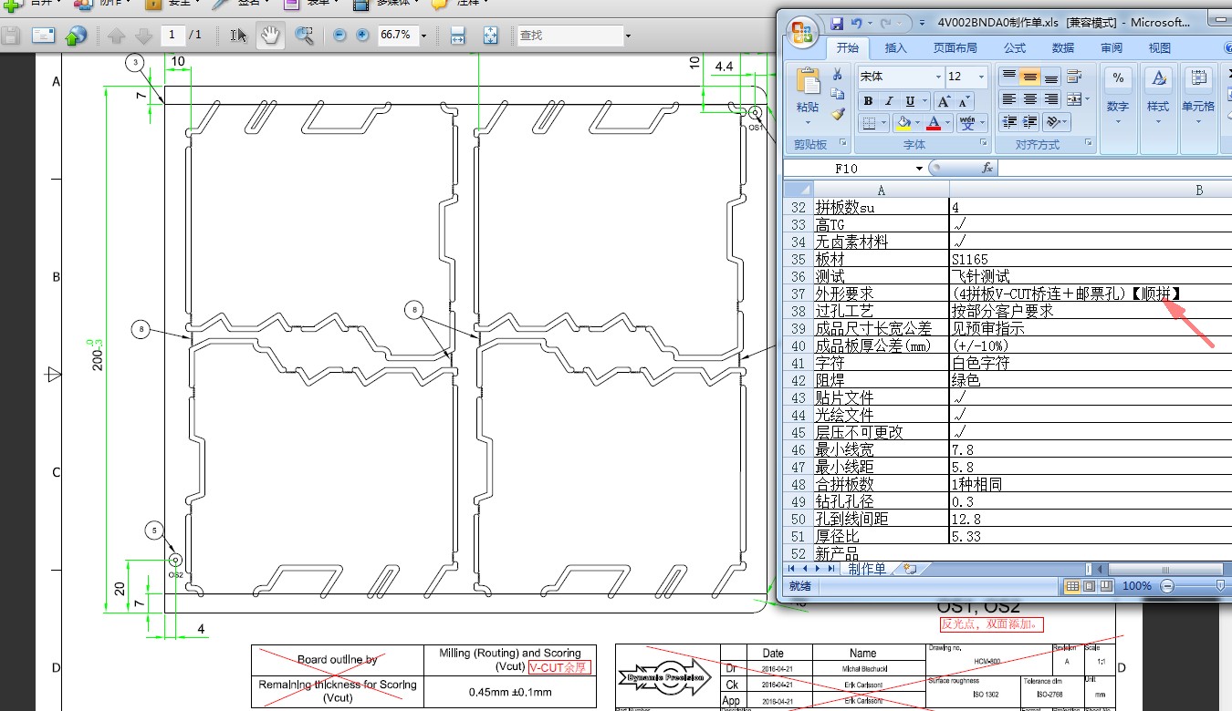The height and width of the screenshot is (711, 1232).
Task: Open text orientation options
Action: [1056, 121]
